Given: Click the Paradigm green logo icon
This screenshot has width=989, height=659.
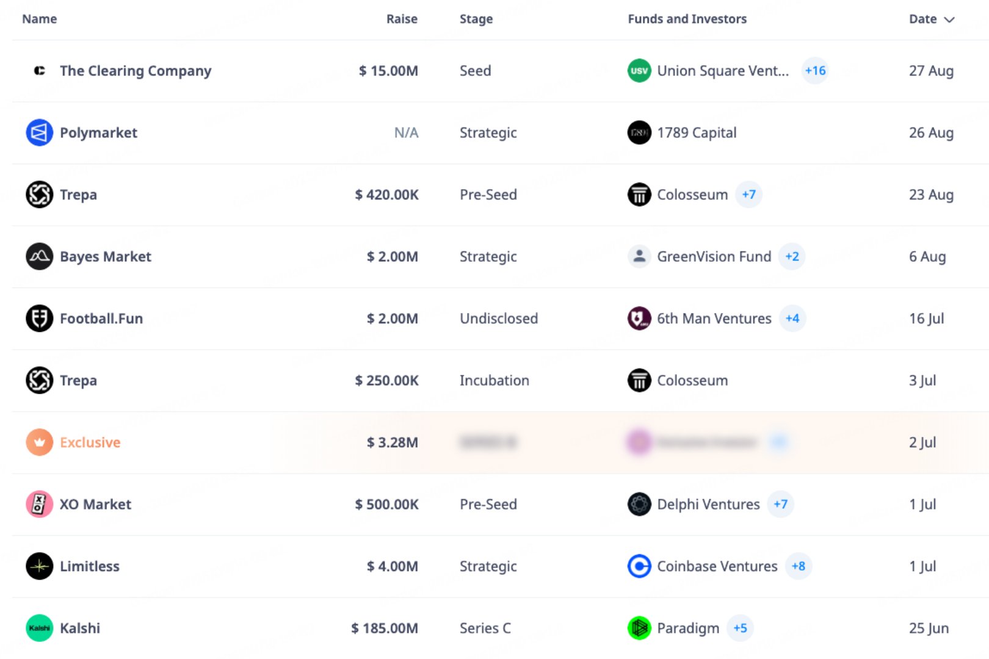Looking at the screenshot, I should click(x=639, y=628).
